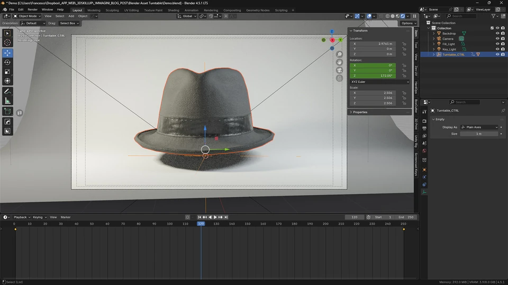
Task: Jump to the last frame
Action: 226,217
